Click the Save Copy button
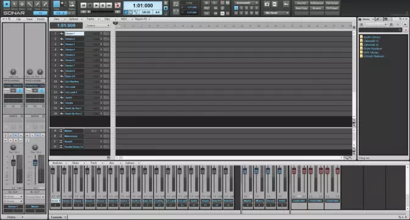The height and width of the screenshot is (220, 410). tap(301, 8)
